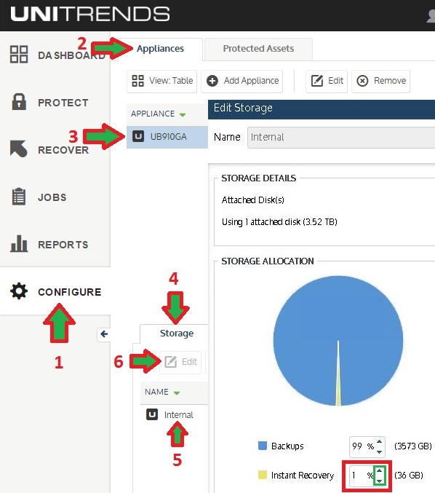Edit the selected appliance from toolbar
This screenshot has width=435, height=493.
[327, 81]
